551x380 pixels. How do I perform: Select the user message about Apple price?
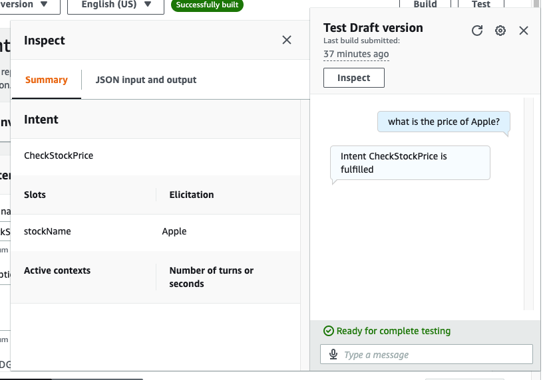coord(443,122)
